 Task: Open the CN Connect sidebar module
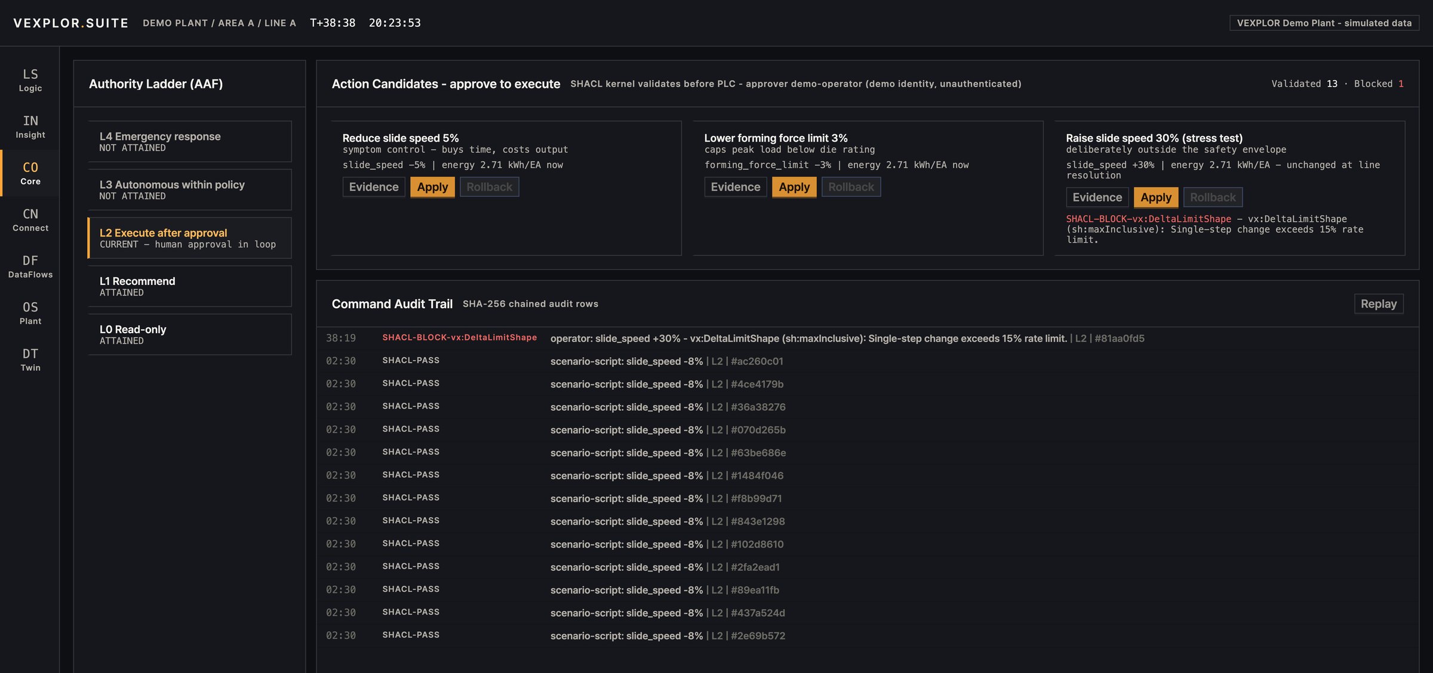coord(30,220)
